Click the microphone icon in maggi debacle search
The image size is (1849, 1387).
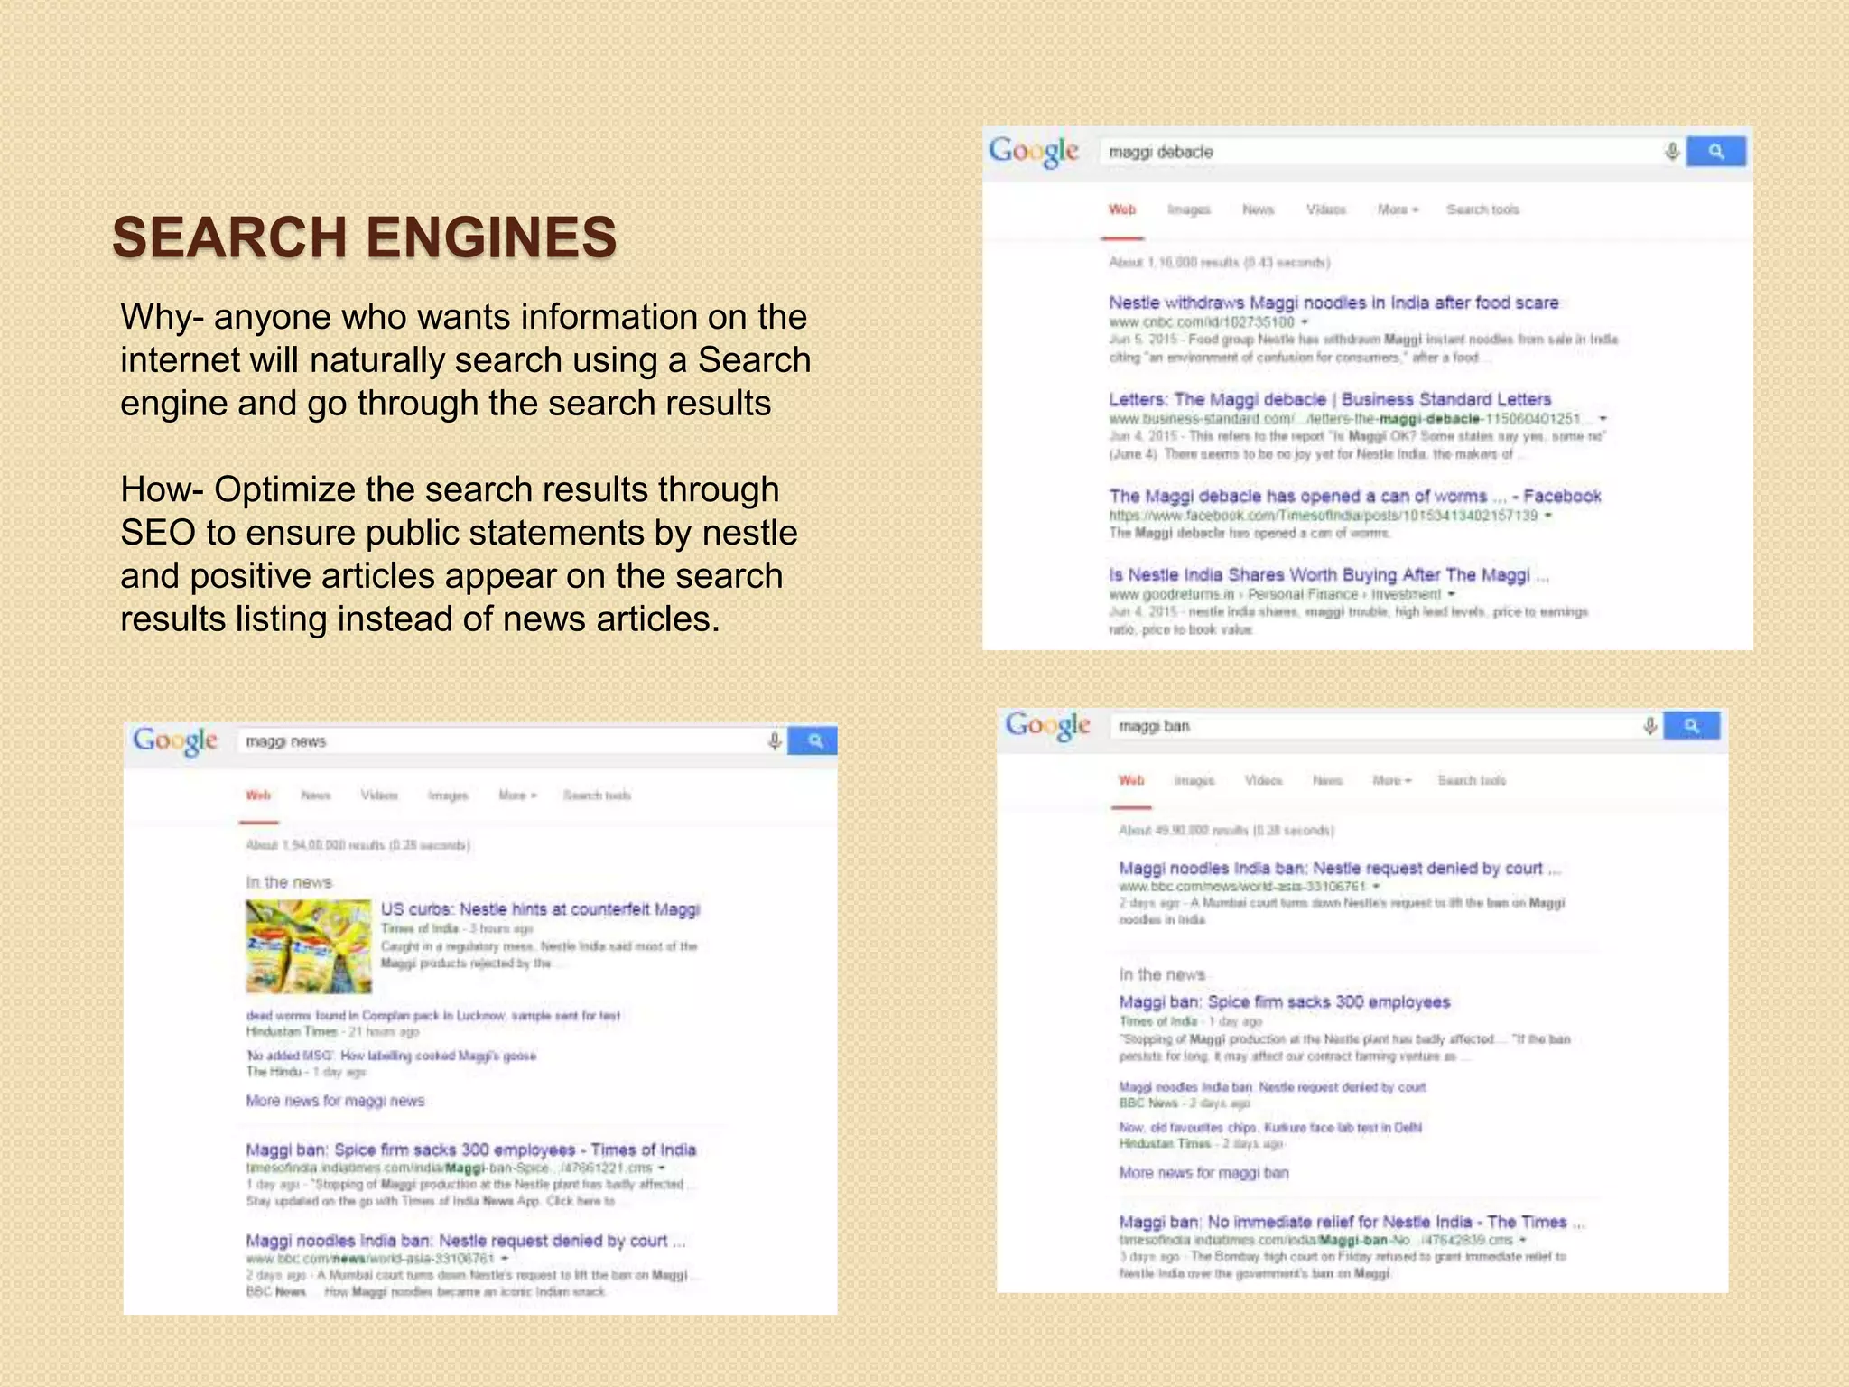[x=1671, y=152]
